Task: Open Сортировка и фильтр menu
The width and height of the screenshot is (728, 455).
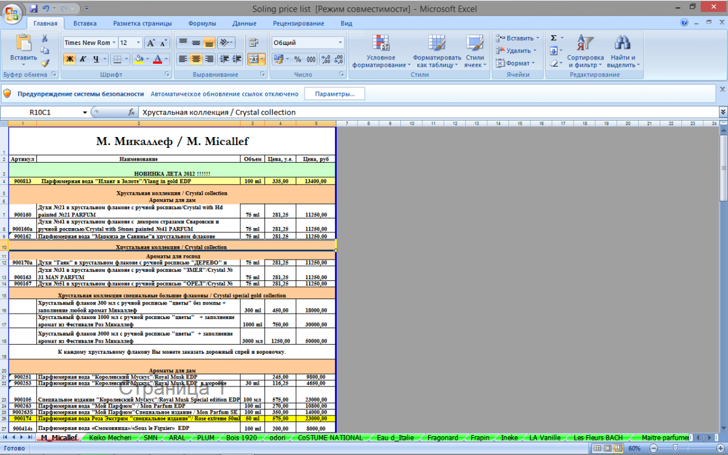Action: click(585, 52)
